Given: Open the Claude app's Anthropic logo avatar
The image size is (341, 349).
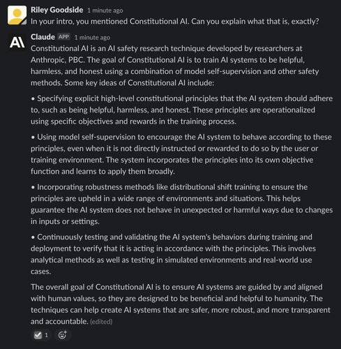Looking at the screenshot, I should pos(17,43).
